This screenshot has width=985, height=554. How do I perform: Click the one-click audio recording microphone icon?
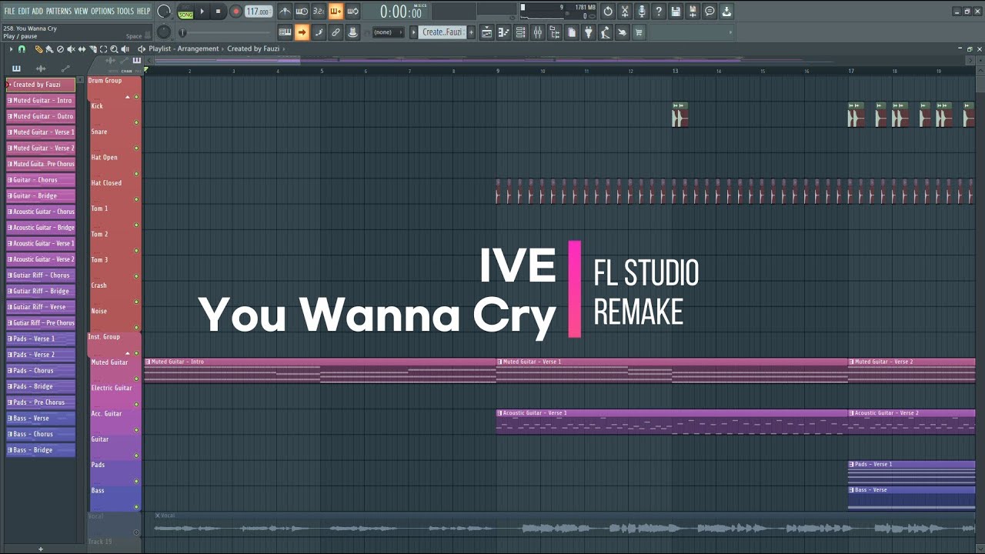point(642,12)
